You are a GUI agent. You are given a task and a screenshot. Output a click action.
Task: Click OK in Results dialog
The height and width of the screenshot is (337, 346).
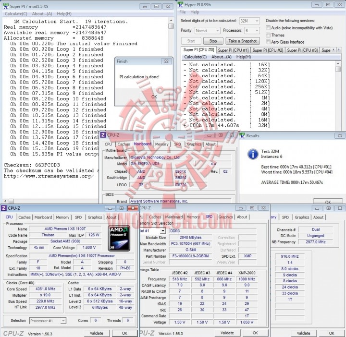pos(328,202)
